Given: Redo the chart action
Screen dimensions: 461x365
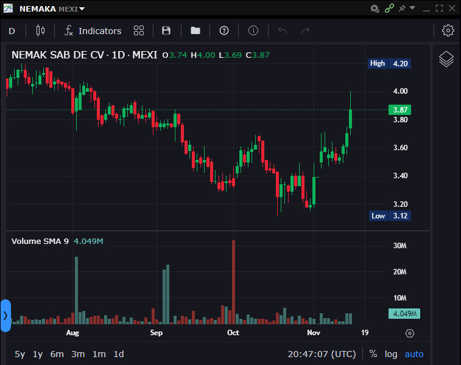Looking at the screenshot, I should (x=305, y=30).
